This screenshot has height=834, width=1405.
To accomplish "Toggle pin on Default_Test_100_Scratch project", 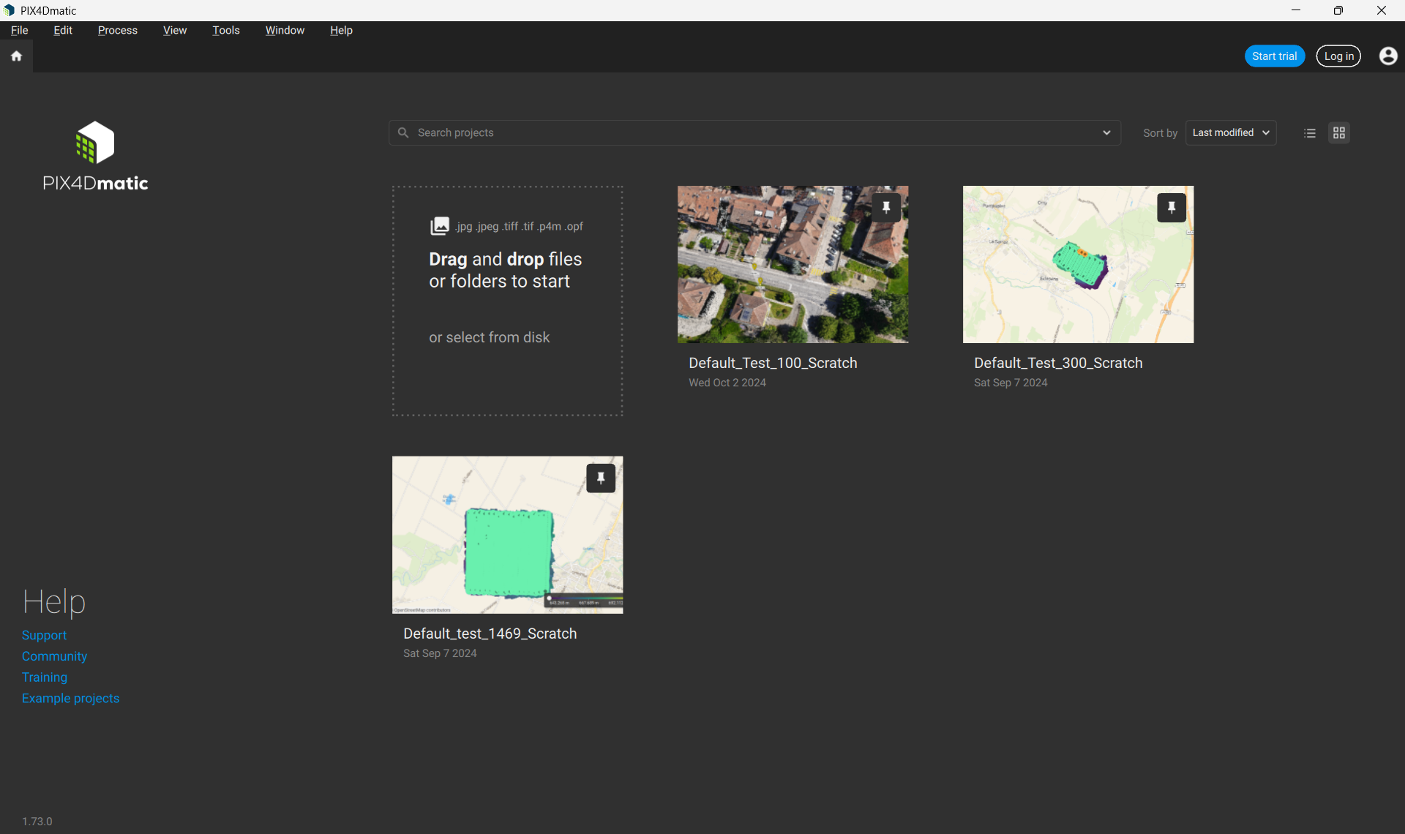I will click(886, 208).
